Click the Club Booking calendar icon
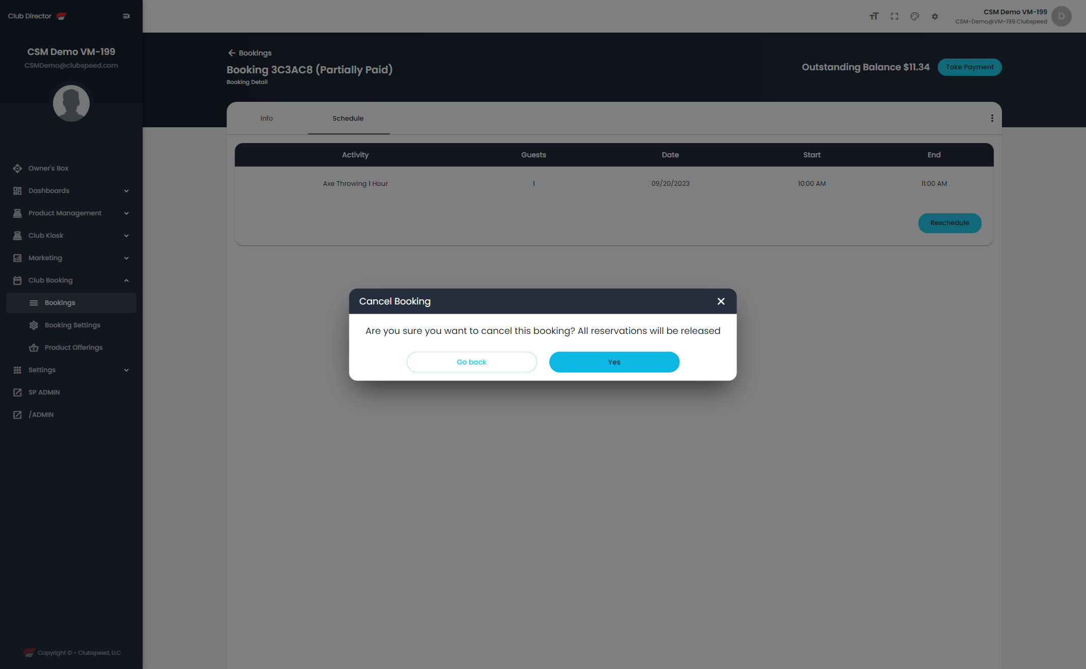1086x669 pixels. (x=17, y=281)
